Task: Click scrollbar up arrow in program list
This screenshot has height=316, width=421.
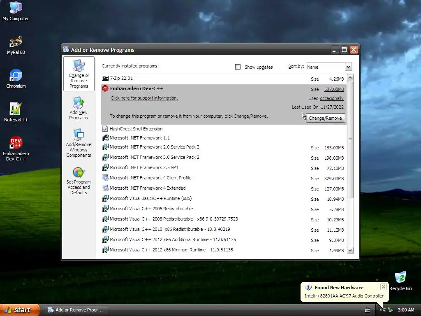Action: [x=350, y=78]
